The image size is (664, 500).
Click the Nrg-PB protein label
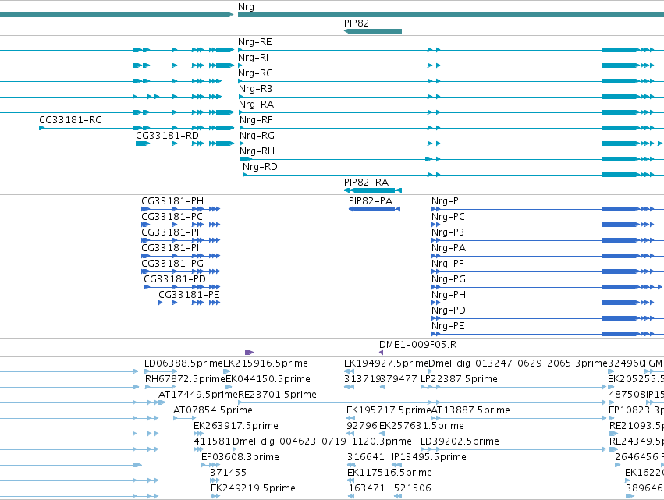(x=448, y=232)
